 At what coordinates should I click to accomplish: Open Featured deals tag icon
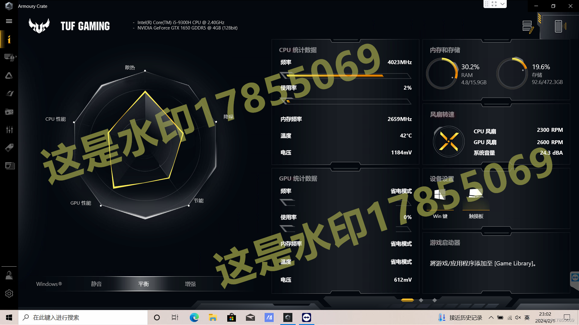pyautogui.click(x=9, y=148)
